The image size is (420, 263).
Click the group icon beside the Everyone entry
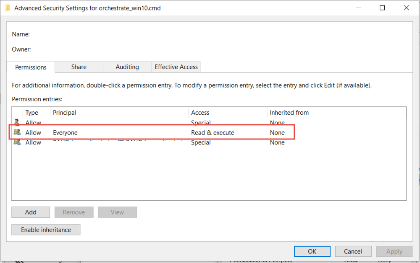click(x=17, y=132)
